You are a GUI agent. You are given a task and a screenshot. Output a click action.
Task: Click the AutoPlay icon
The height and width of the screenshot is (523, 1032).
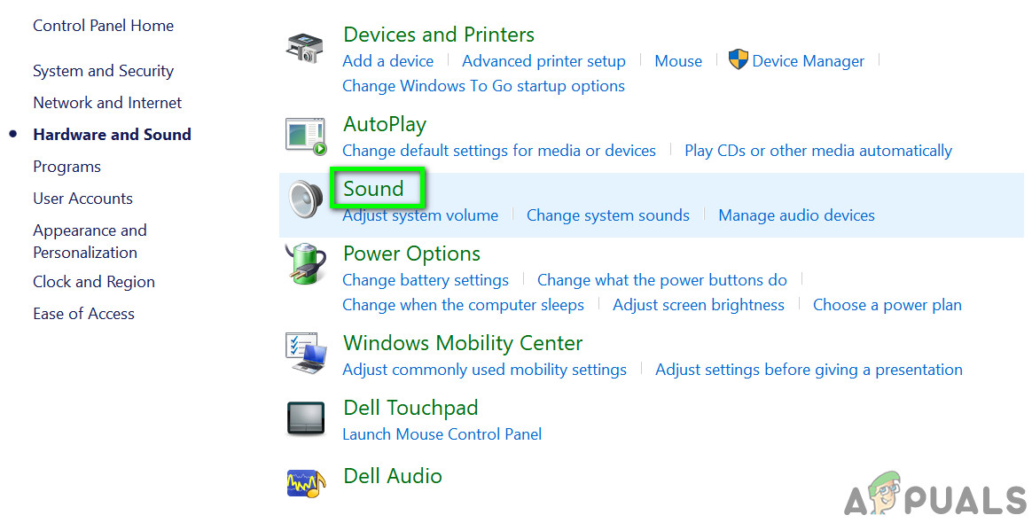(306, 136)
